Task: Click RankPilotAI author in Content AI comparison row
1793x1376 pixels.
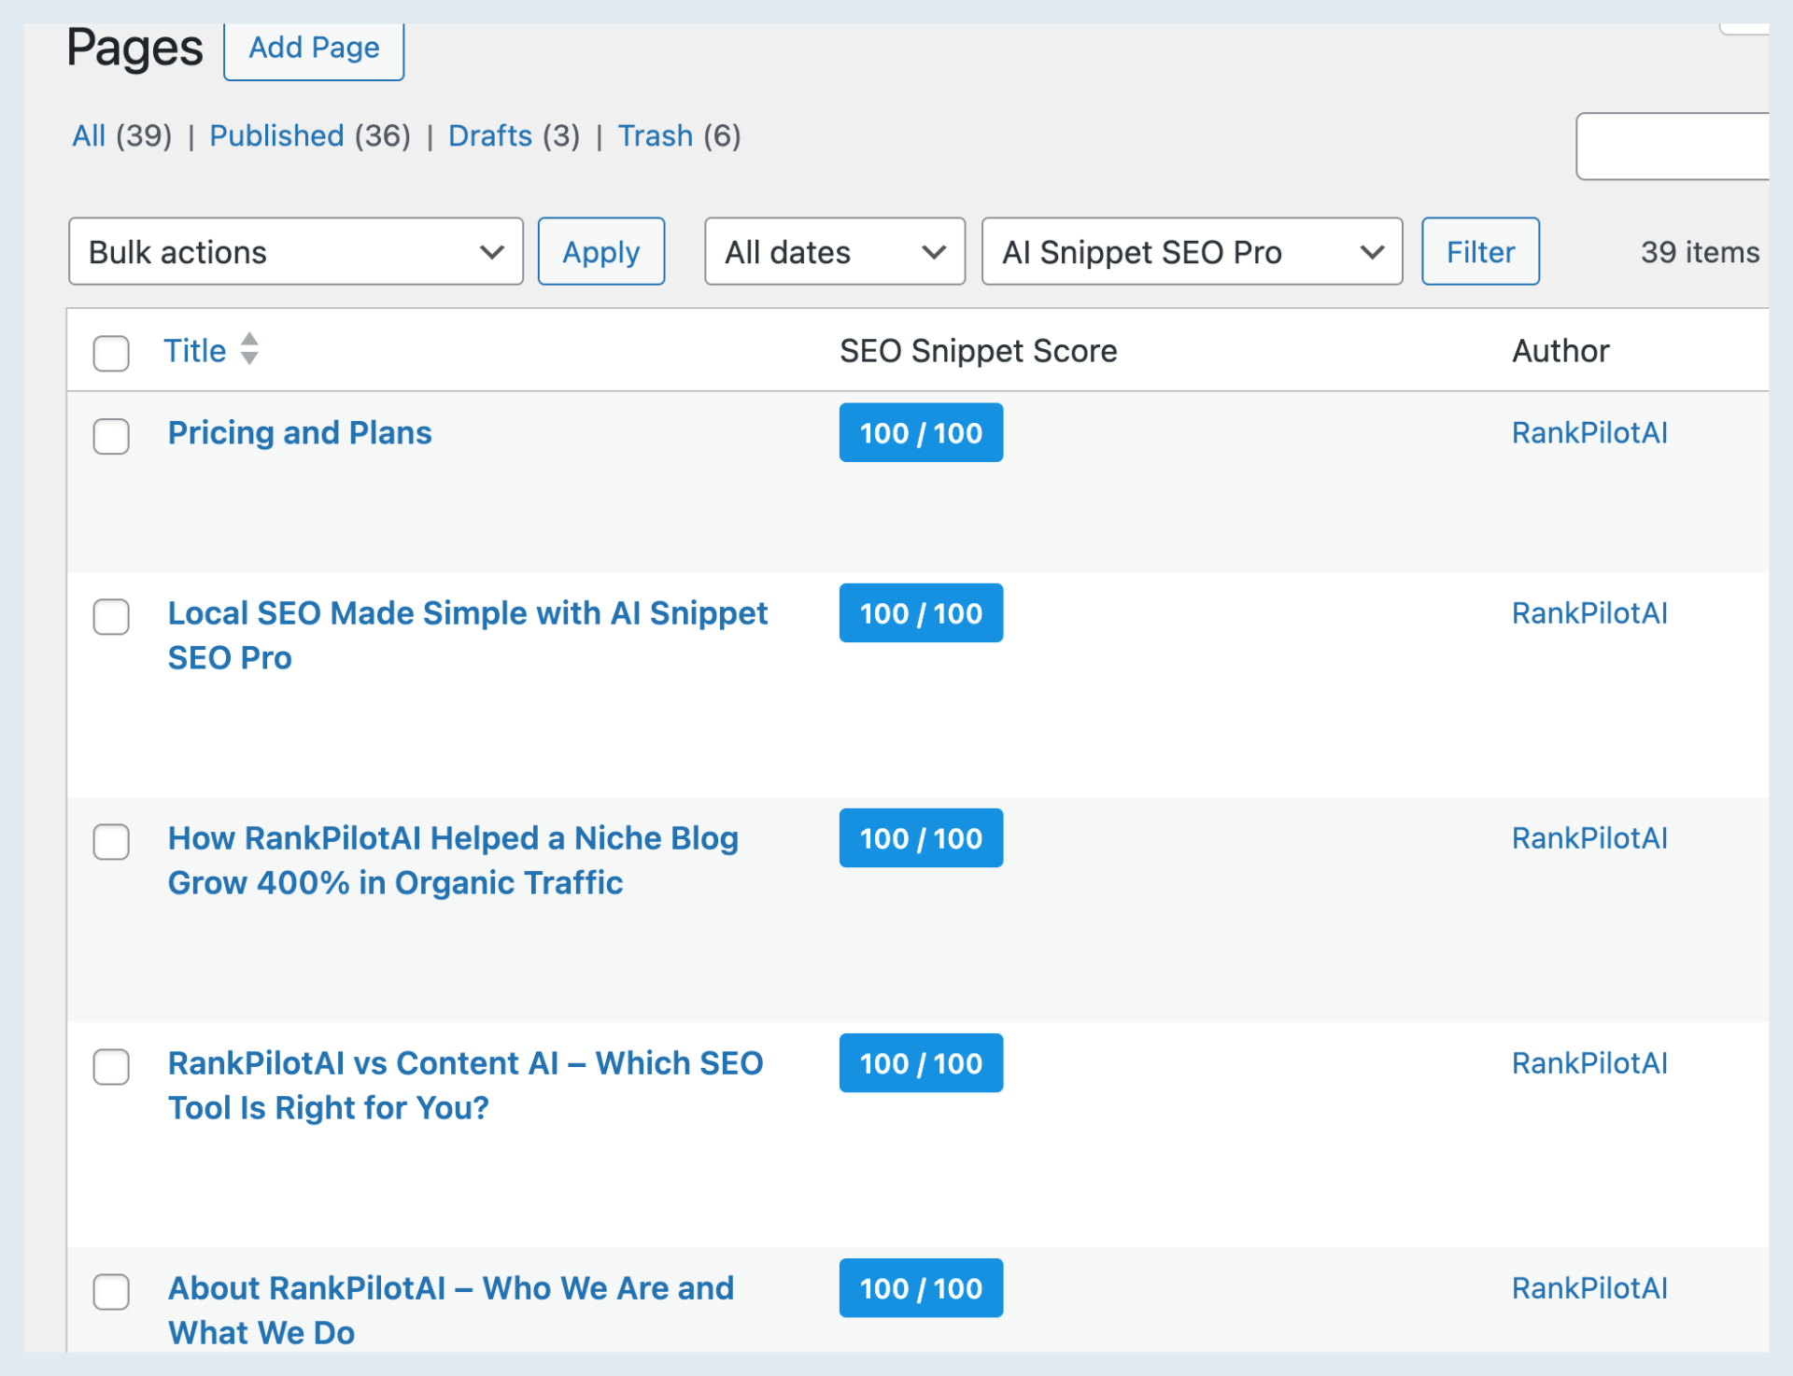Action: 1589,1063
